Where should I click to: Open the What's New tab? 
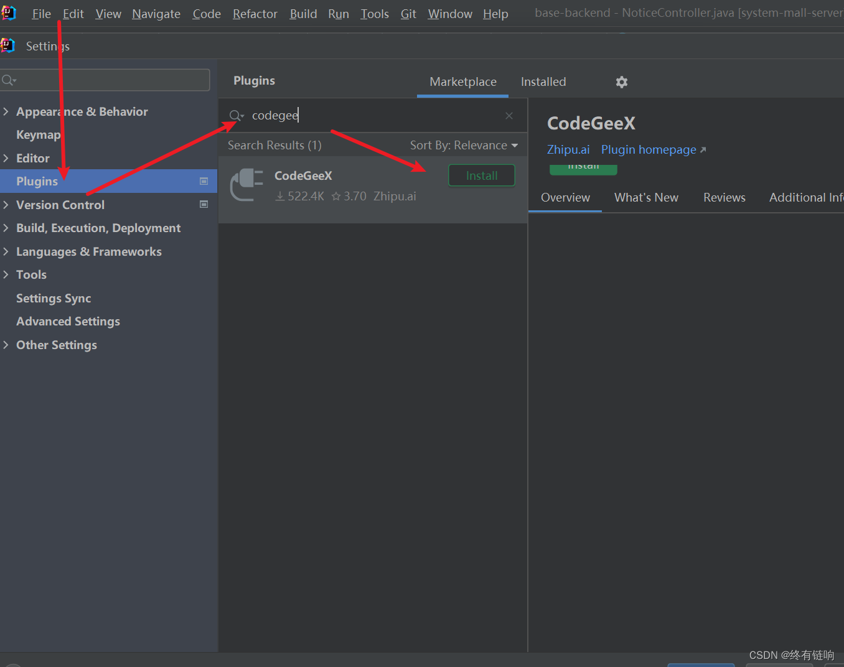[x=646, y=198]
